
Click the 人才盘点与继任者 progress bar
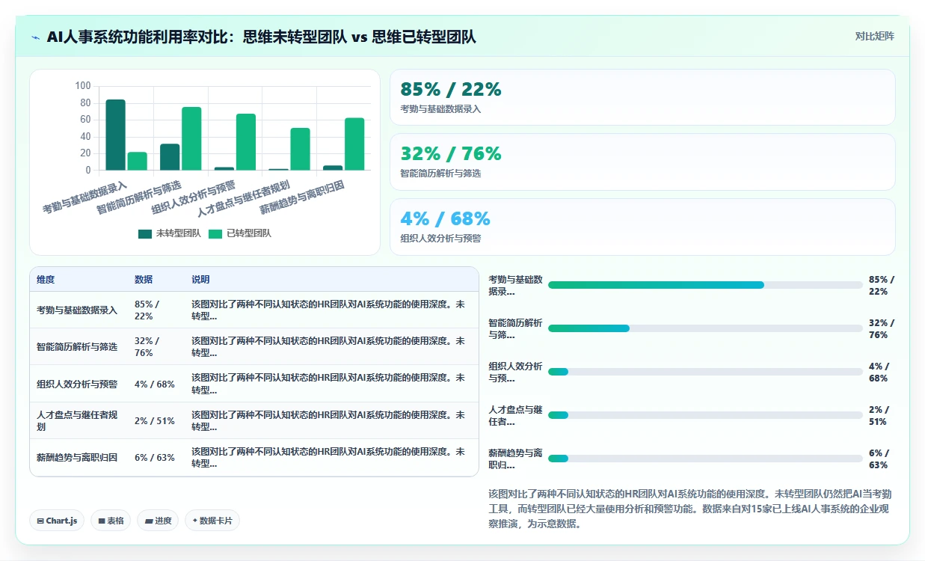(x=705, y=415)
